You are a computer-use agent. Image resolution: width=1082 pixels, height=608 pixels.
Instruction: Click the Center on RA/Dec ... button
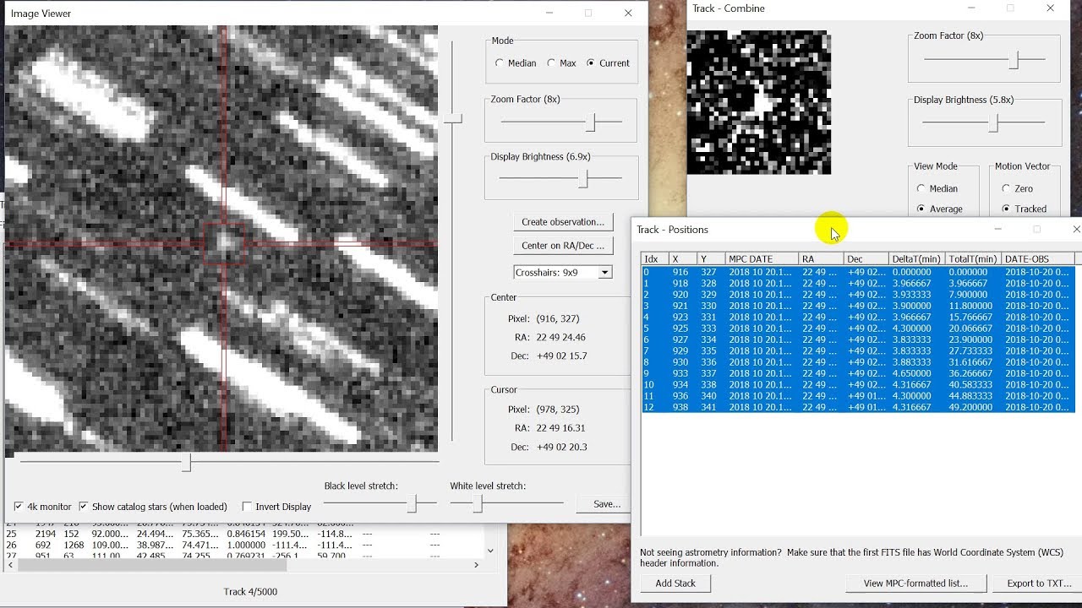click(562, 246)
